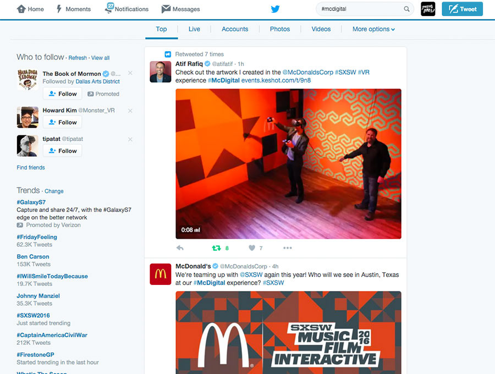Switch to the Top tab

[x=161, y=29]
